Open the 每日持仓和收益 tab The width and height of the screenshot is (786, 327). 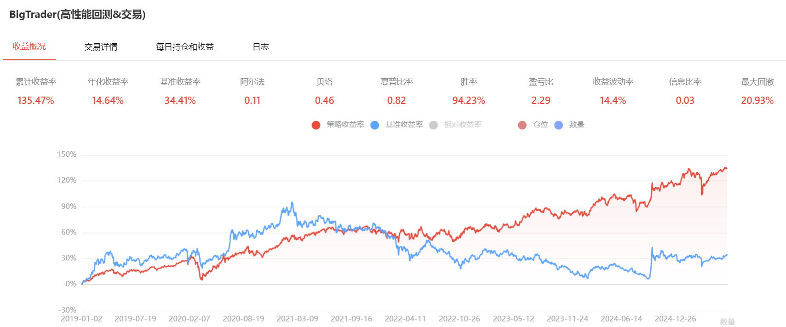[185, 47]
